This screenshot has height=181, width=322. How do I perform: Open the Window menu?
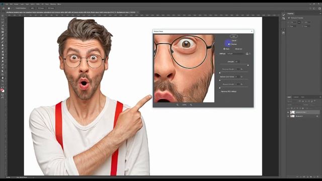[53, 4]
